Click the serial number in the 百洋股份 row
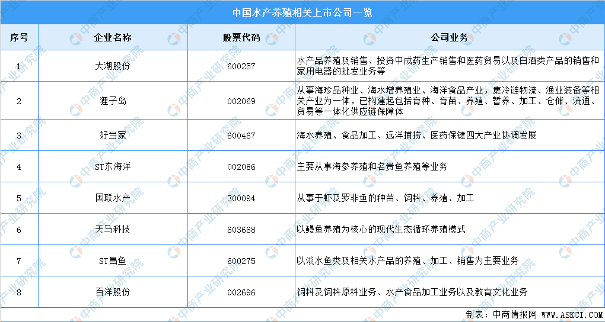Screen dimensions: 605x322 (x=19, y=292)
